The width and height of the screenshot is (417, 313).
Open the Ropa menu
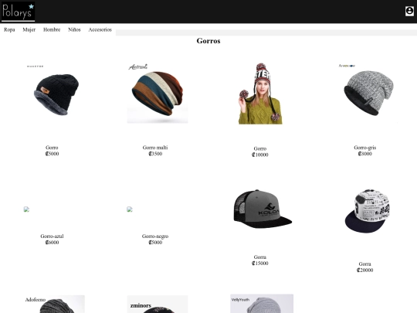9,29
